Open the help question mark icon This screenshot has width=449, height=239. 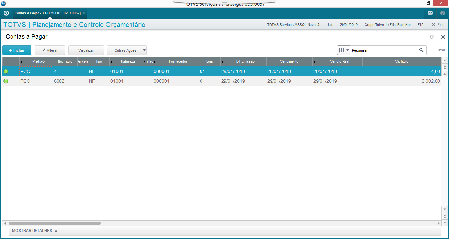(x=442, y=13)
